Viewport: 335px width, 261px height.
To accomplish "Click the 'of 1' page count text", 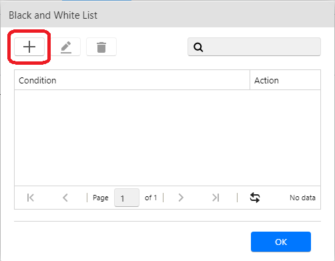I will 151,198.
